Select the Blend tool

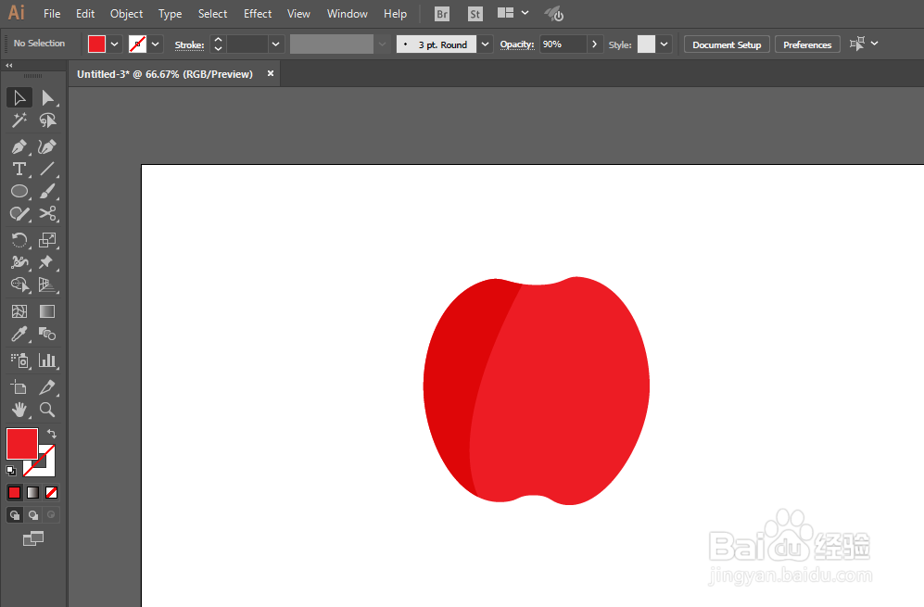coord(47,335)
